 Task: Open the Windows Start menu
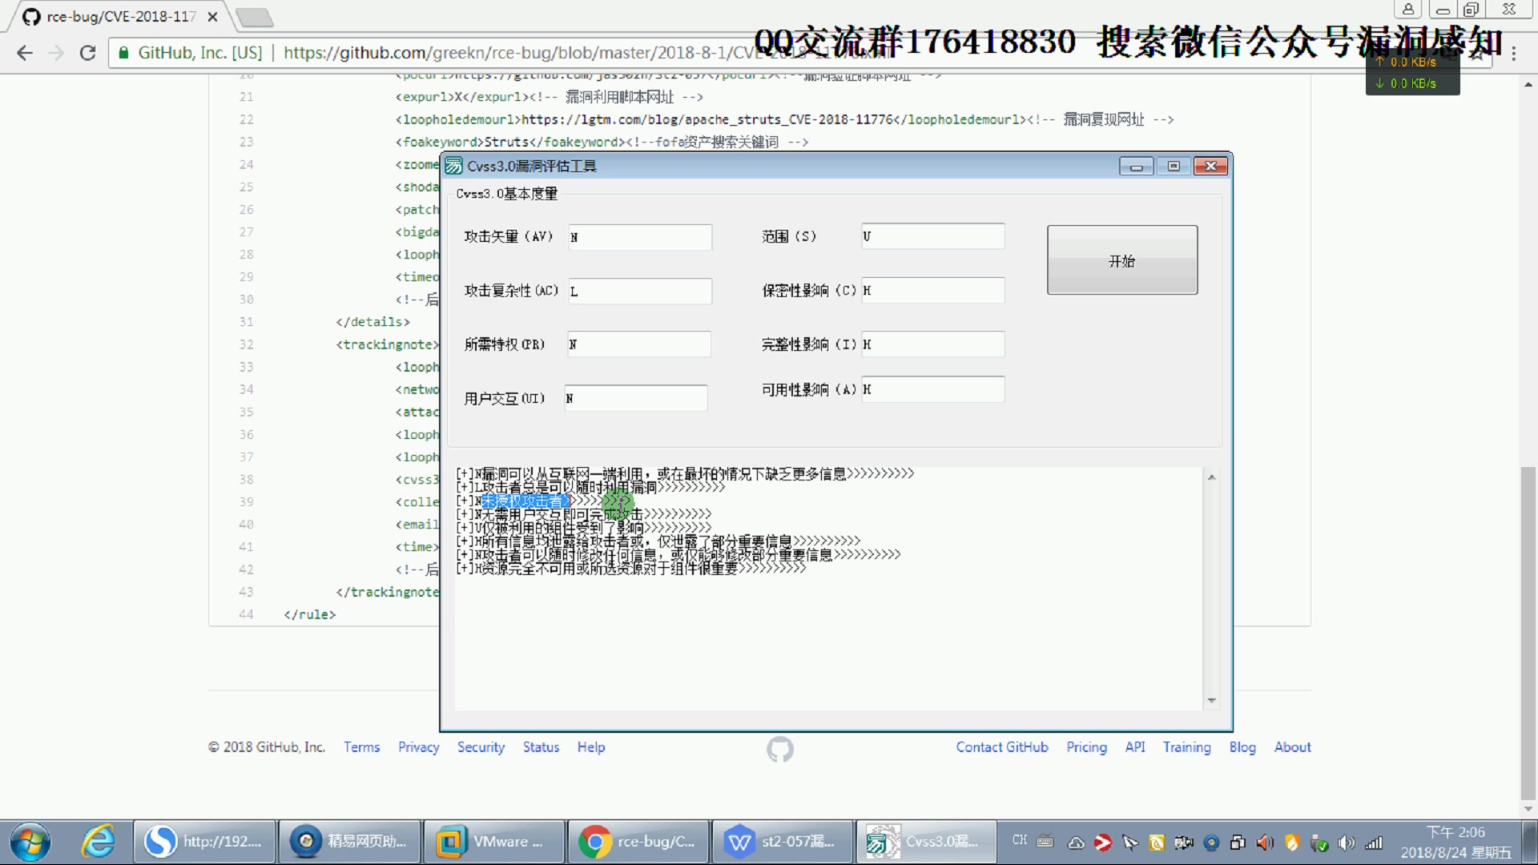[30, 842]
